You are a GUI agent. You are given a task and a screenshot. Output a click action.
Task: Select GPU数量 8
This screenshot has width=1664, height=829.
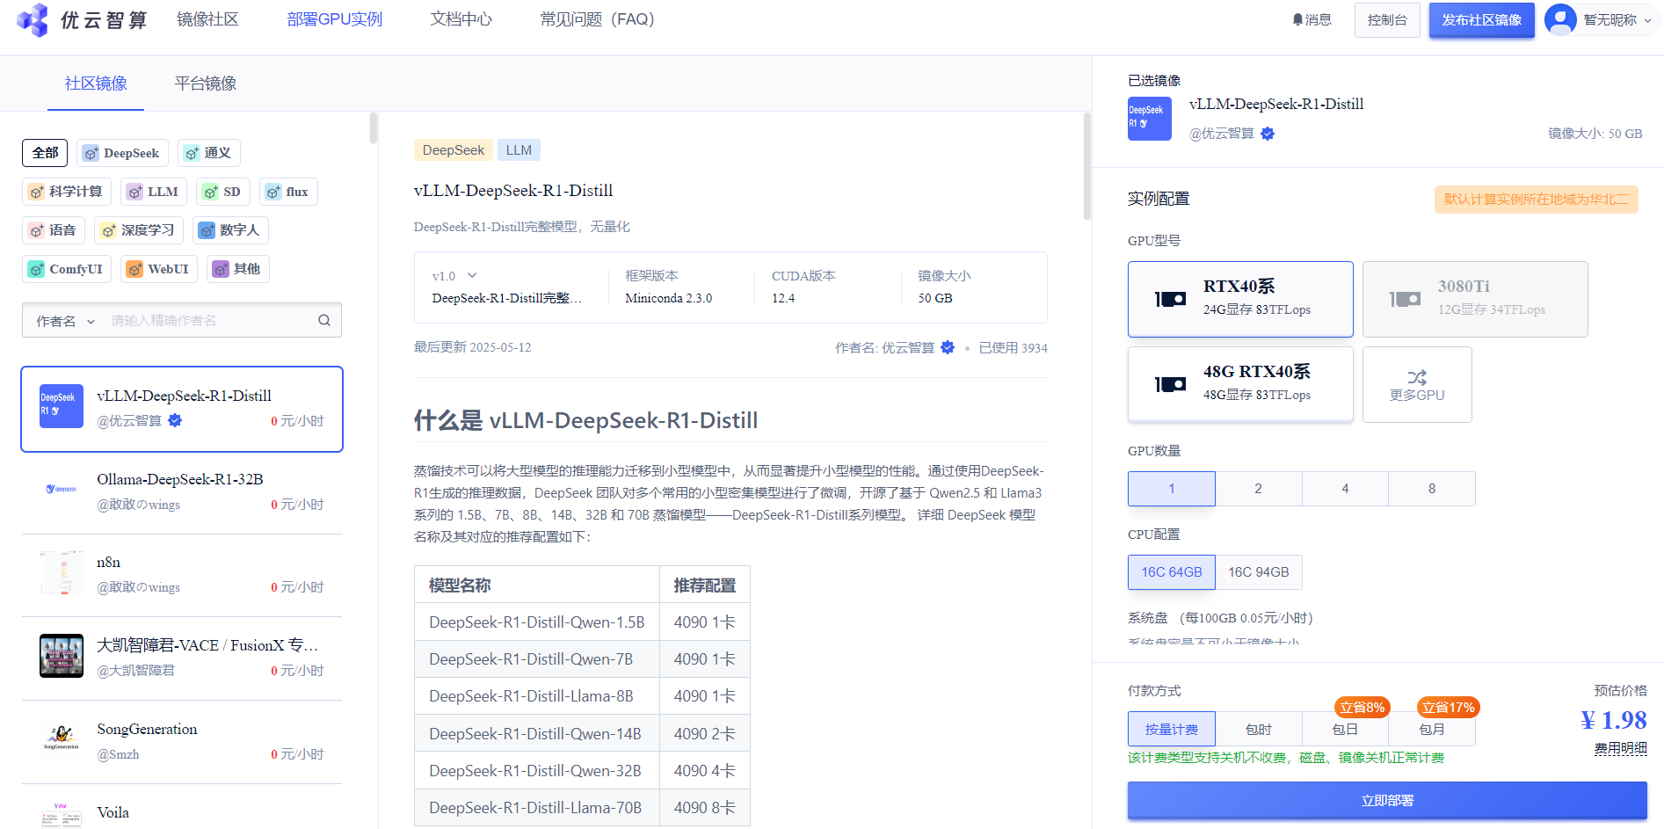point(1432,489)
